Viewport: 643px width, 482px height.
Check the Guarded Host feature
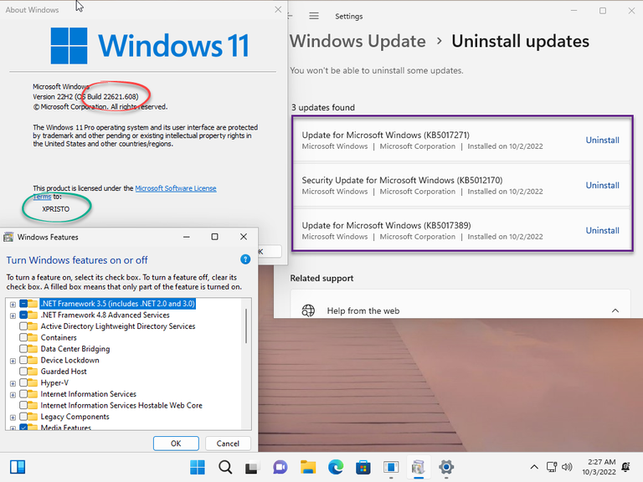[x=23, y=372]
